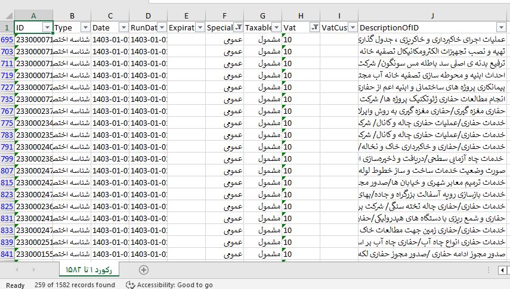Select column C header
Viewport: 510px width, 289px height.
110,15
